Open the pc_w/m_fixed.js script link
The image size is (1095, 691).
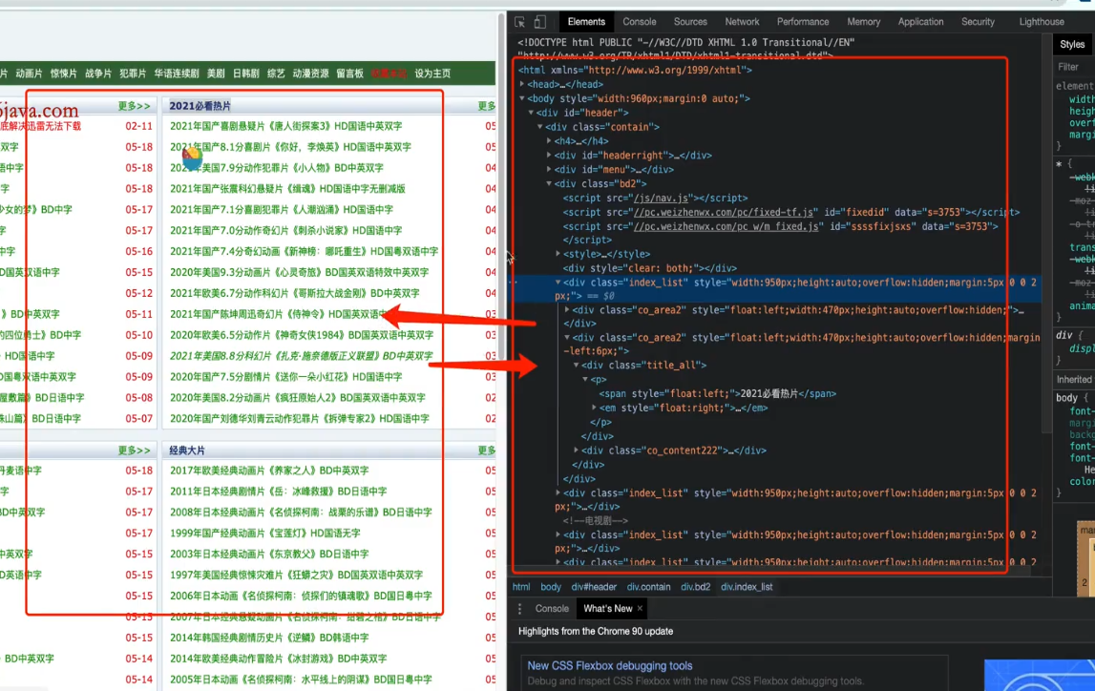coord(726,226)
